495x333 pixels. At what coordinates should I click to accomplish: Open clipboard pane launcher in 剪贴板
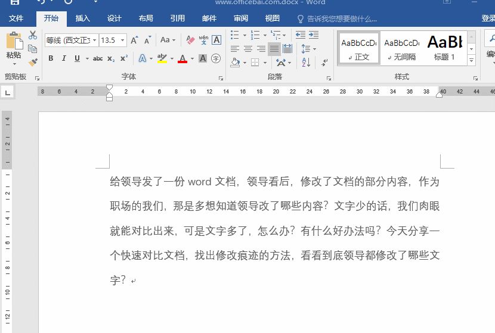coord(37,78)
